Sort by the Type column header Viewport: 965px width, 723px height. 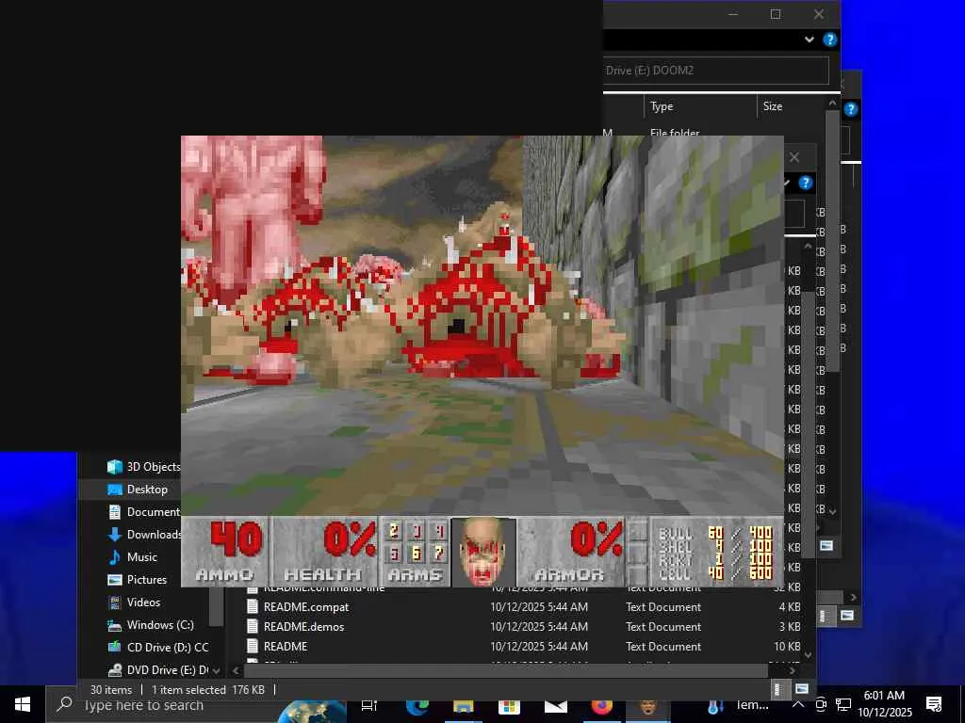coord(700,106)
